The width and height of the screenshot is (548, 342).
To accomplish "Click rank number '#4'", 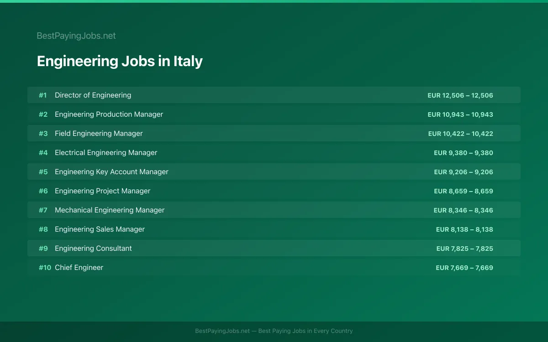I will click(43, 153).
